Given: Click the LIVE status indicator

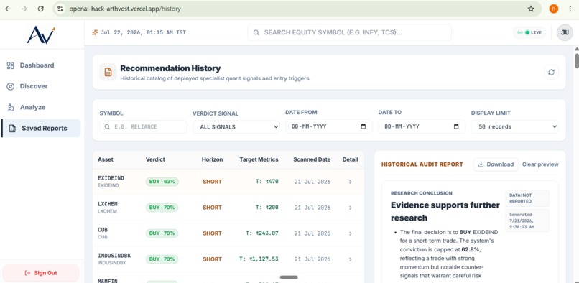Looking at the screenshot, I should pos(529,32).
